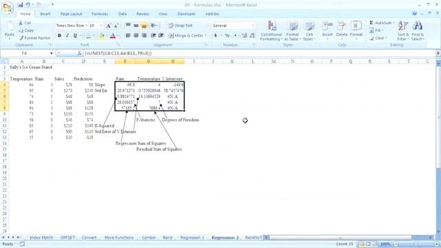Increase cell indent

(161, 35)
